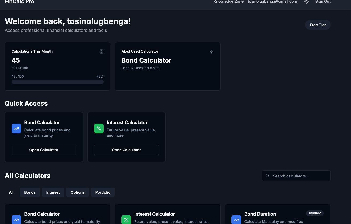Open the Knowledge Zone link
The height and width of the screenshot is (224, 351).
pyautogui.click(x=229, y=2)
